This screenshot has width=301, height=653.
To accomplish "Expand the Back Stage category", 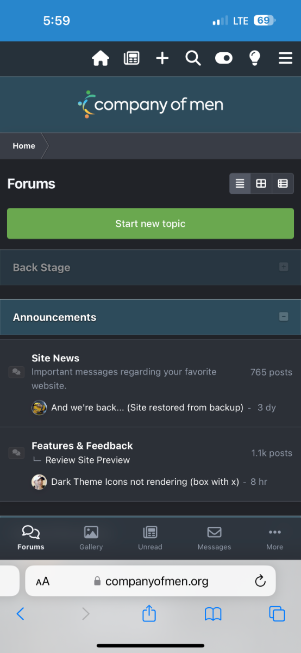I will tap(283, 267).
